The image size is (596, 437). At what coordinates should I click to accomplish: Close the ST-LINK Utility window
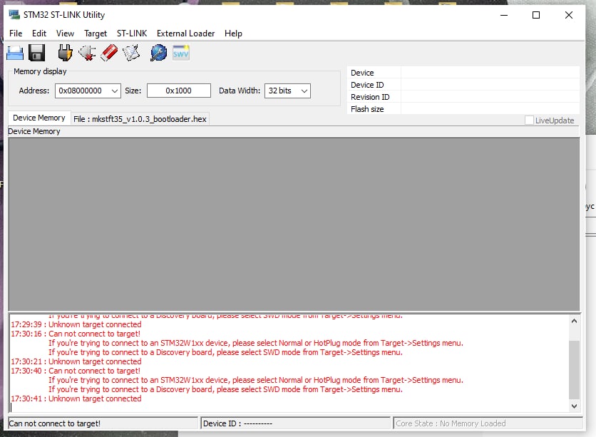point(569,15)
